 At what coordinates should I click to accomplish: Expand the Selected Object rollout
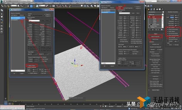tap(156, 90)
